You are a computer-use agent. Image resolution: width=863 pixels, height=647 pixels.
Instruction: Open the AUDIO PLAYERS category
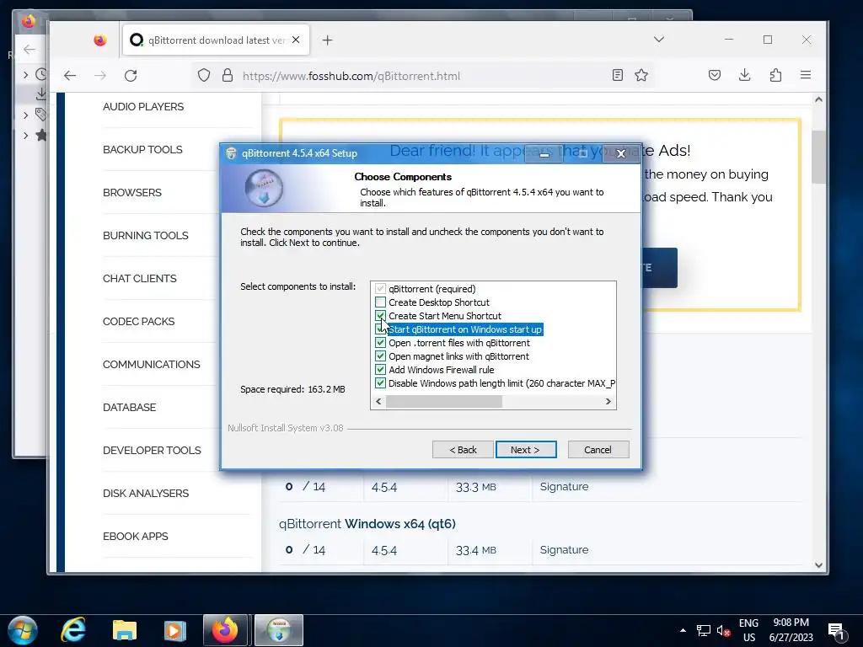click(143, 107)
